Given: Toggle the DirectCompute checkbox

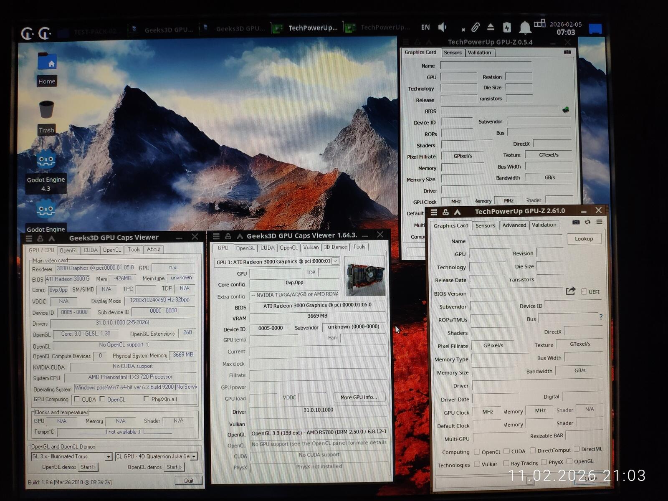Looking at the screenshot, I should (533, 450).
